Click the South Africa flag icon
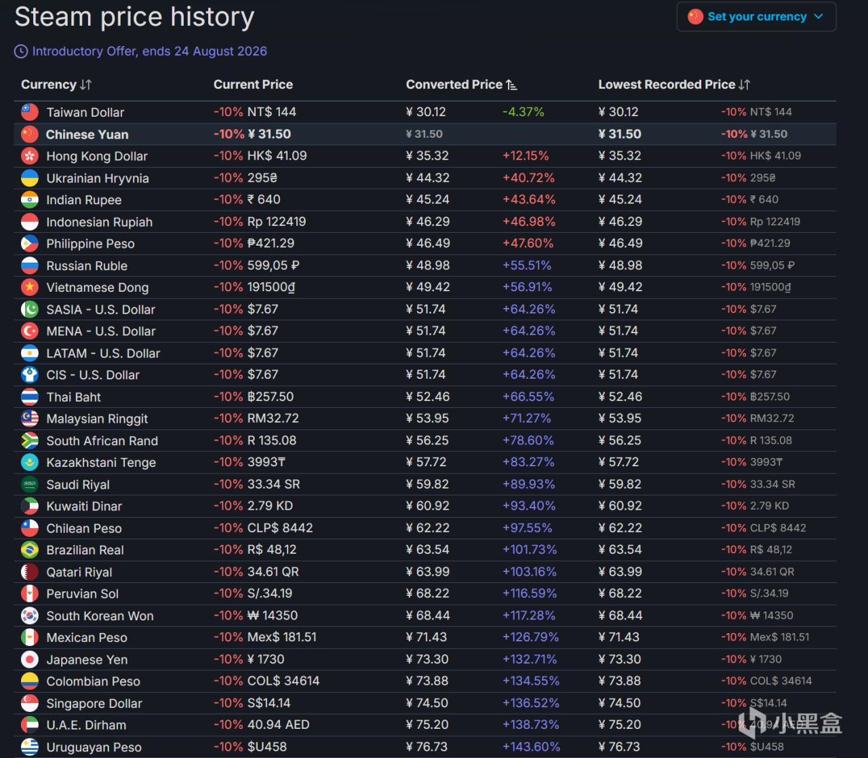Screen dimensions: 868x758 pos(30,440)
